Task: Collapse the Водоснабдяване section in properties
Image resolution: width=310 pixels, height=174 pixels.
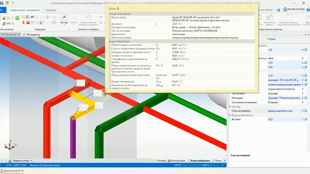Action: tap(230, 115)
